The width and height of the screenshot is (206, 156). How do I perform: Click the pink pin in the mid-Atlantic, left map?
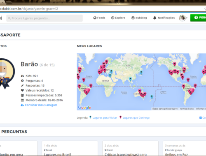(x=84, y=80)
